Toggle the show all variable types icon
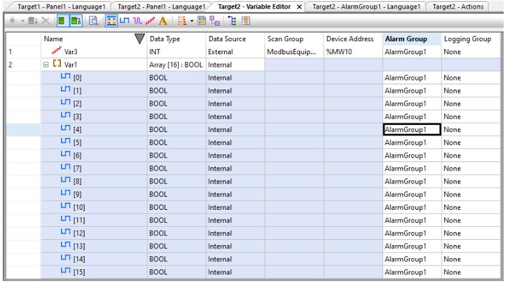 [111, 21]
